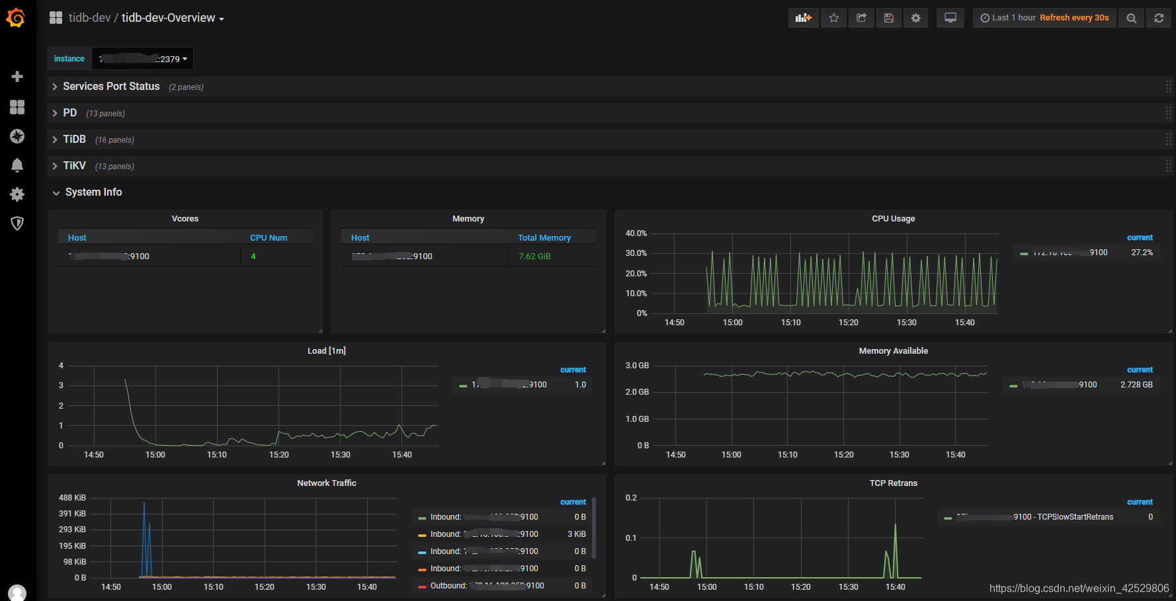Open the user avatar at sidebar bottom

17,593
